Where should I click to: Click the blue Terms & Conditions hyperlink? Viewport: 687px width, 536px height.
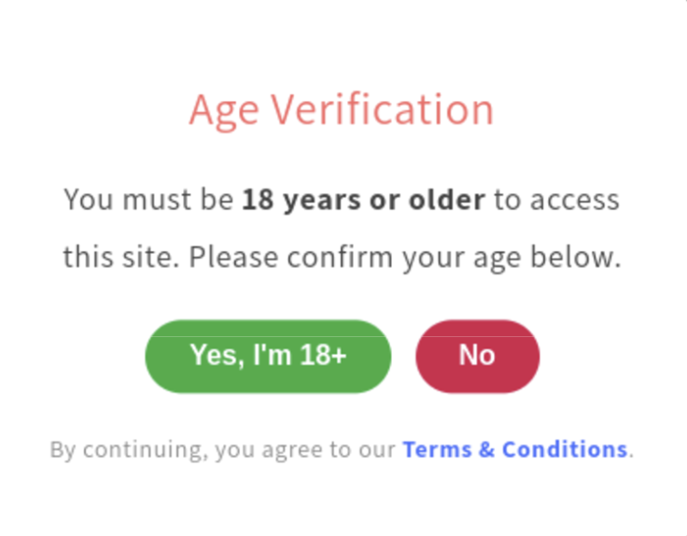click(x=514, y=449)
